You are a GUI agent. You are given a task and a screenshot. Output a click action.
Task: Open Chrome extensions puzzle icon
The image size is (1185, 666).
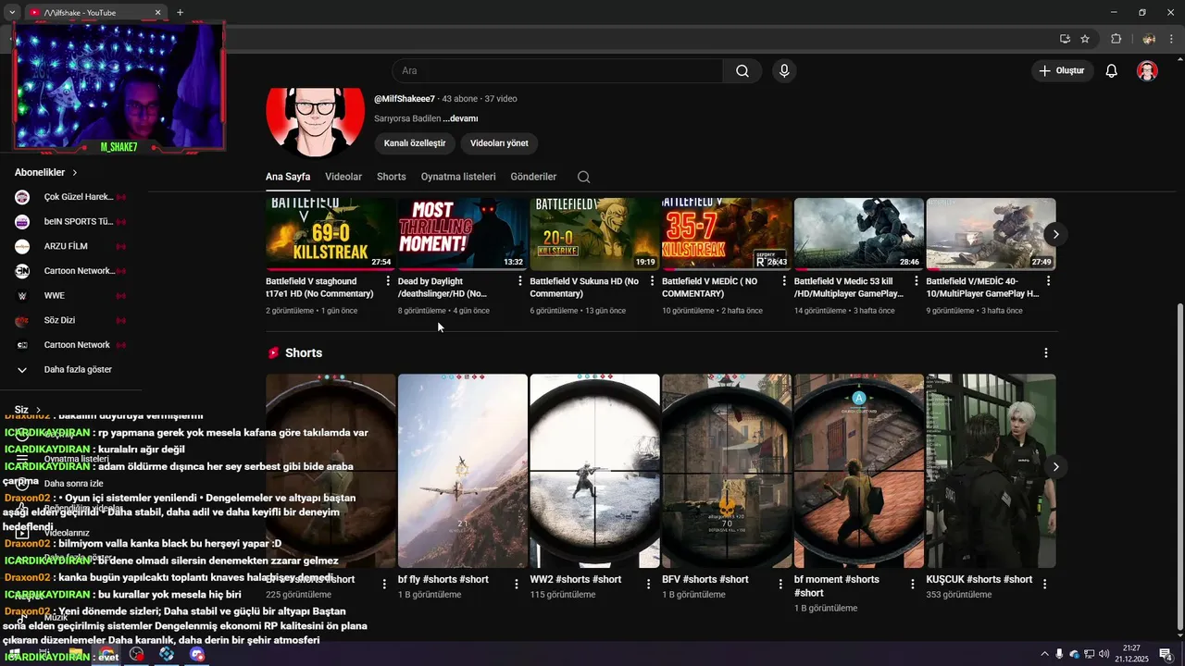click(x=1116, y=39)
